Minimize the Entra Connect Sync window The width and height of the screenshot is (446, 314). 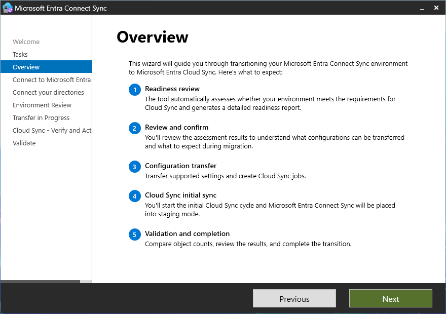click(422, 8)
